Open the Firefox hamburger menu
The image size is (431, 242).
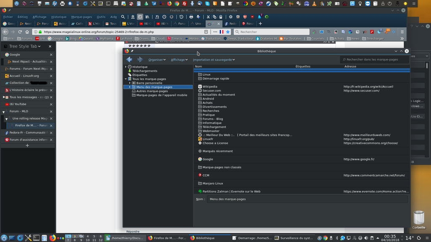(402, 32)
